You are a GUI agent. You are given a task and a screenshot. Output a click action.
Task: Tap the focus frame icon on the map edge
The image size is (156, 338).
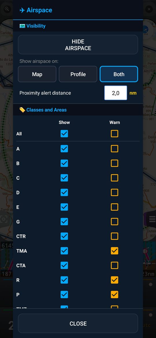tap(4, 219)
